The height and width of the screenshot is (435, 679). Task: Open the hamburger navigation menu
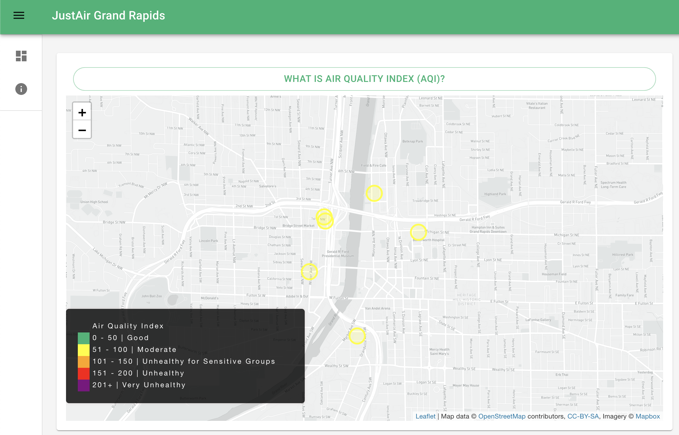click(19, 15)
